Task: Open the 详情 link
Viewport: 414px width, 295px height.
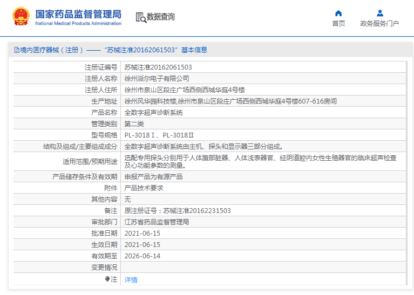Action: [x=131, y=280]
